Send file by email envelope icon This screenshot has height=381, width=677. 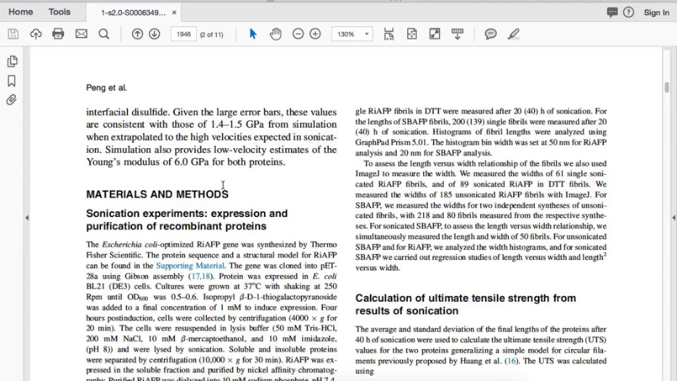81,34
